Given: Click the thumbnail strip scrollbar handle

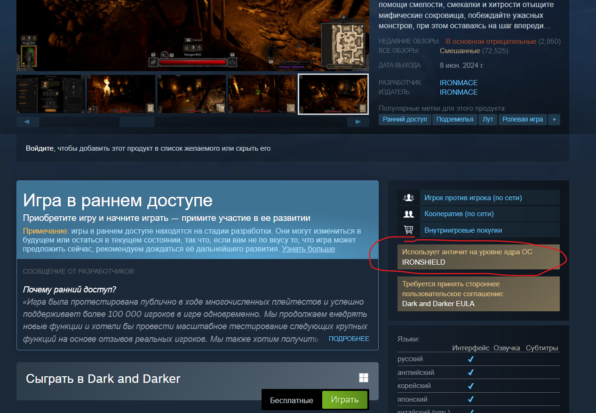Looking at the screenshot, I should 137,121.
